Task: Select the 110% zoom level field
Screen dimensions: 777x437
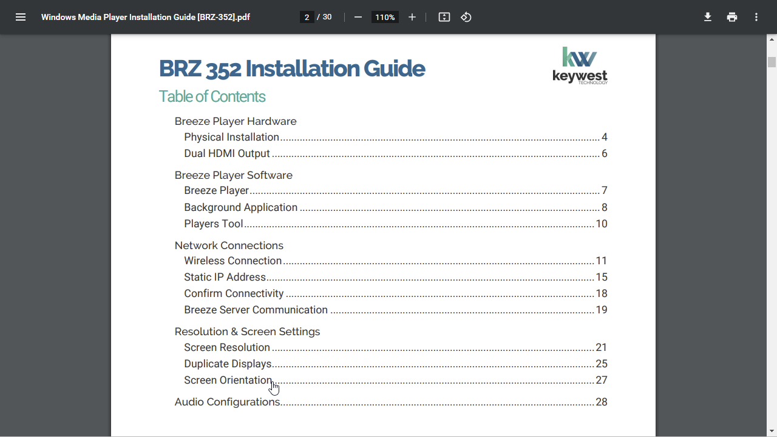Action: click(x=385, y=17)
